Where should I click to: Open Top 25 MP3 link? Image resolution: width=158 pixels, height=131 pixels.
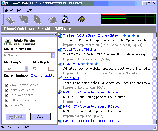(71, 78)
